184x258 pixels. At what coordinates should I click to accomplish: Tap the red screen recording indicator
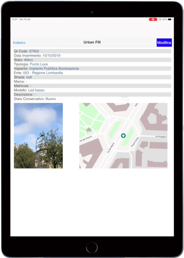click(153, 19)
